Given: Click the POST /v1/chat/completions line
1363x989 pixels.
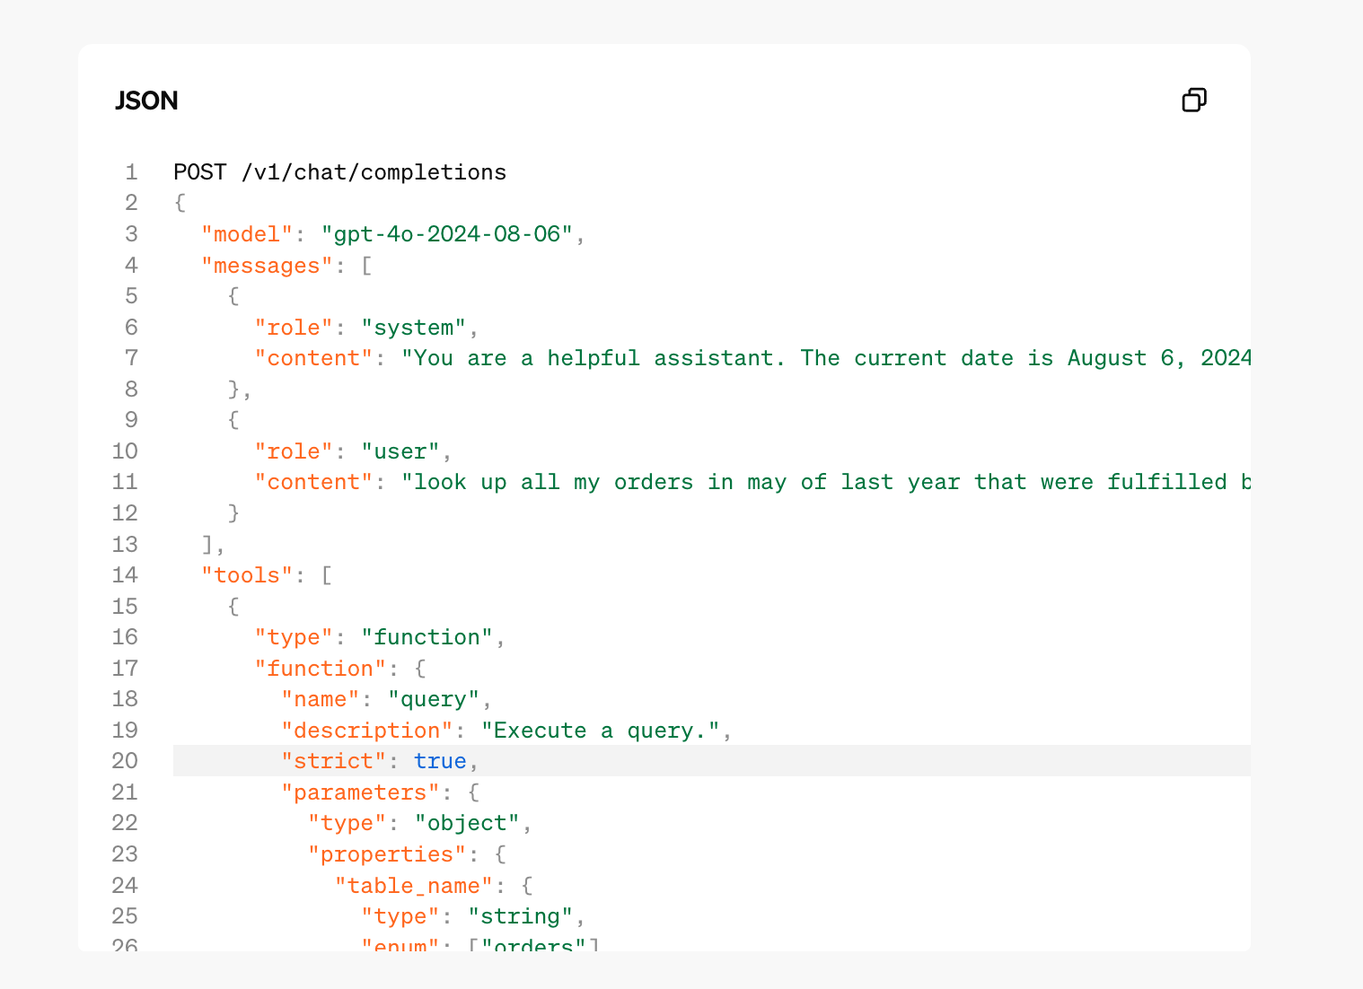Looking at the screenshot, I should pyautogui.click(x=339, y=172).
